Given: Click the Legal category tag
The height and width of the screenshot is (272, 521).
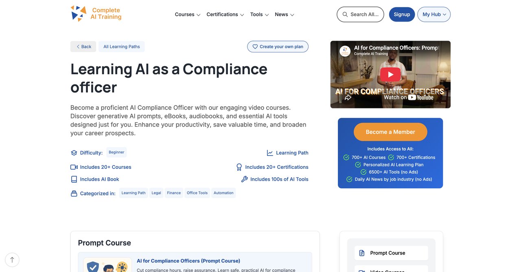Looking at the screenshot, I should 156,193.
